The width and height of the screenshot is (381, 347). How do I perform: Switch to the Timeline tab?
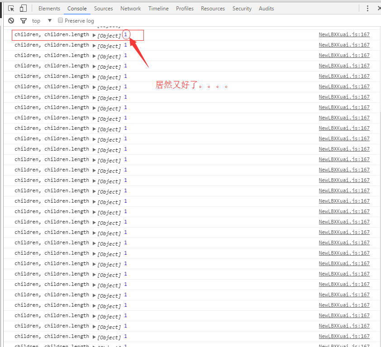click(158, 9)
